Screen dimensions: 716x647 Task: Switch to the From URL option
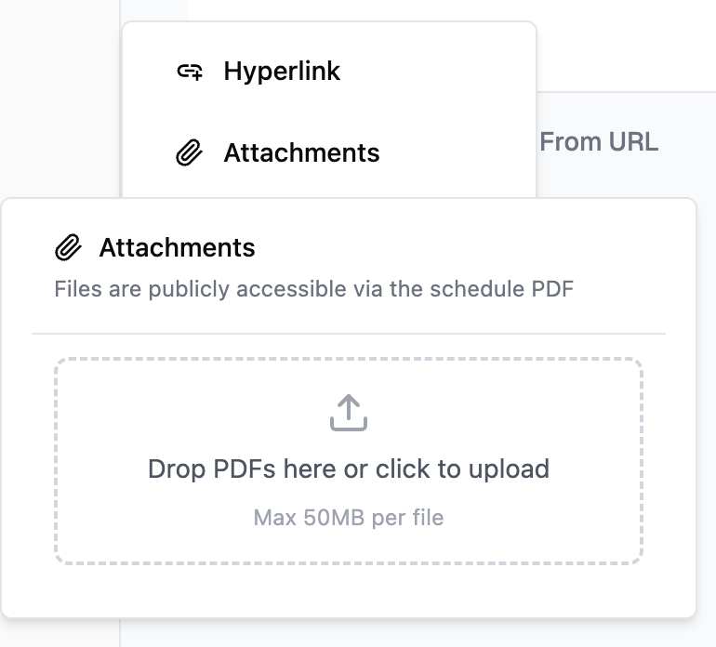tap(598, 142)
